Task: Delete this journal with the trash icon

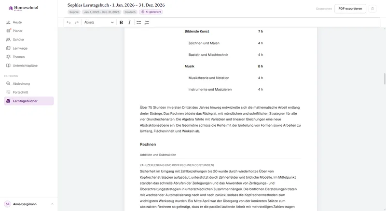Action: pyautogui.click(x=372, y=9)
